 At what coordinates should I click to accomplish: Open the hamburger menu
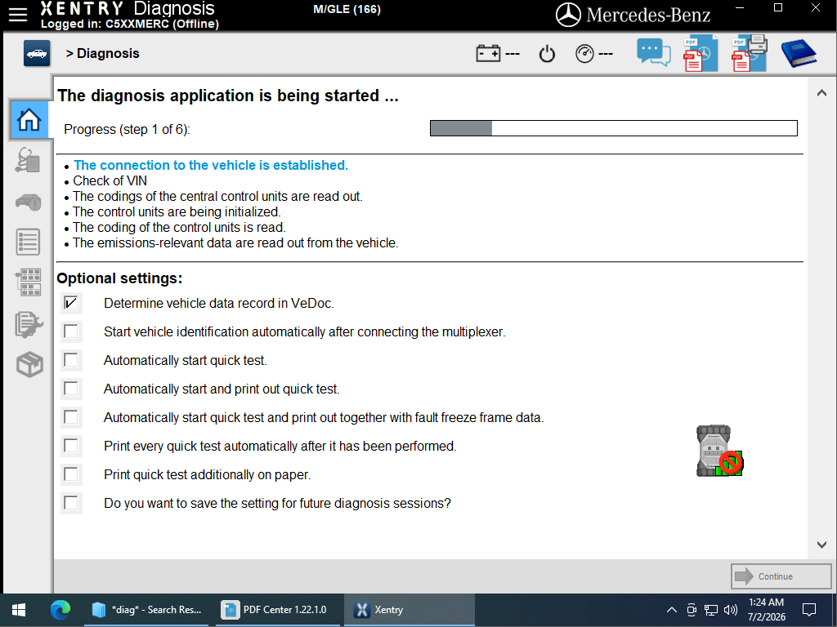tap(18, 15)
